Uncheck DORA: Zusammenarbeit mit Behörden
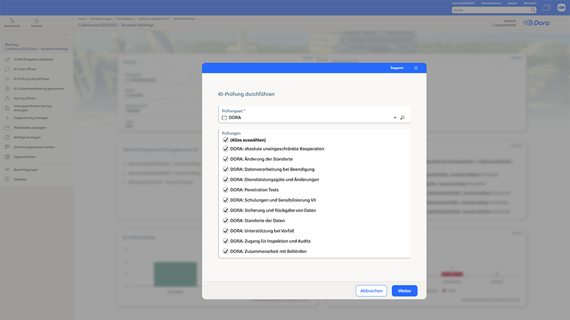The image size is (570, 320). [x=226, y=251]
